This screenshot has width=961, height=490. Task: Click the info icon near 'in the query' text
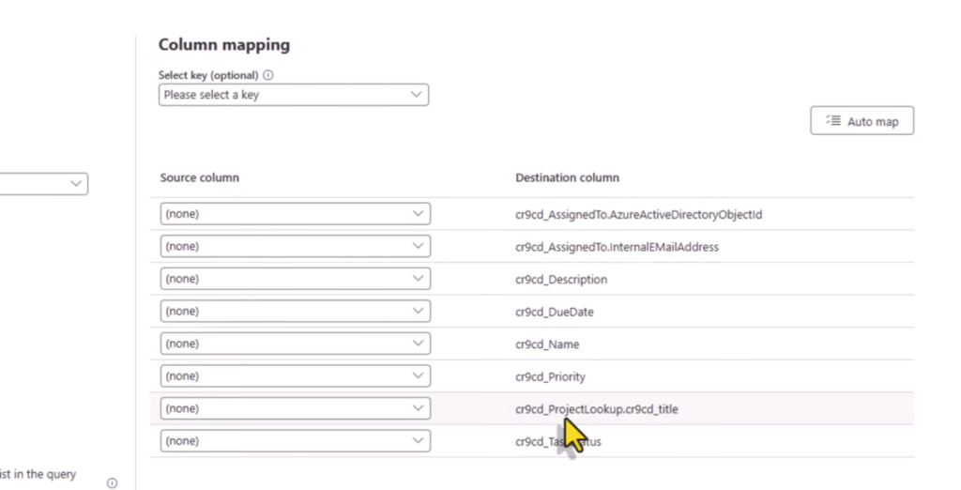coord(112,483)
